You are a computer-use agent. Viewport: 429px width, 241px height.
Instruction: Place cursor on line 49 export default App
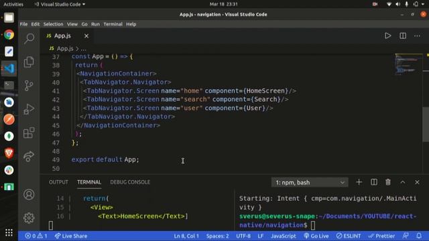(x=105, y=159)
